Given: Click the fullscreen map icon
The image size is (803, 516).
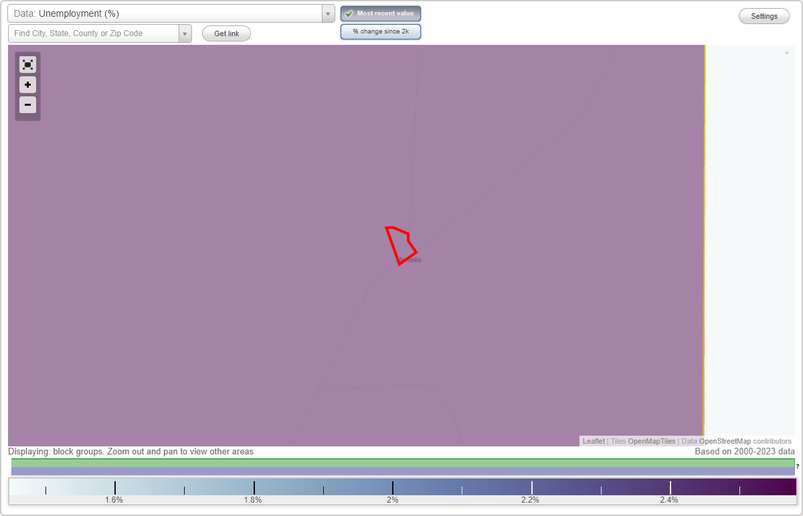Looking at the screenshot, I should (x=27, y=65).
